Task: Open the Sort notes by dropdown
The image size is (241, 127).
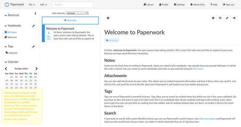Action: (77, 13)
